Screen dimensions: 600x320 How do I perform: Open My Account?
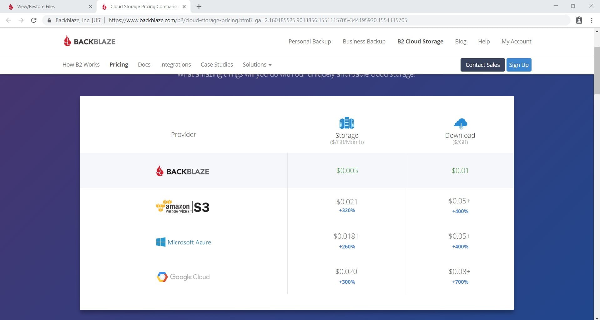point(516,41)
